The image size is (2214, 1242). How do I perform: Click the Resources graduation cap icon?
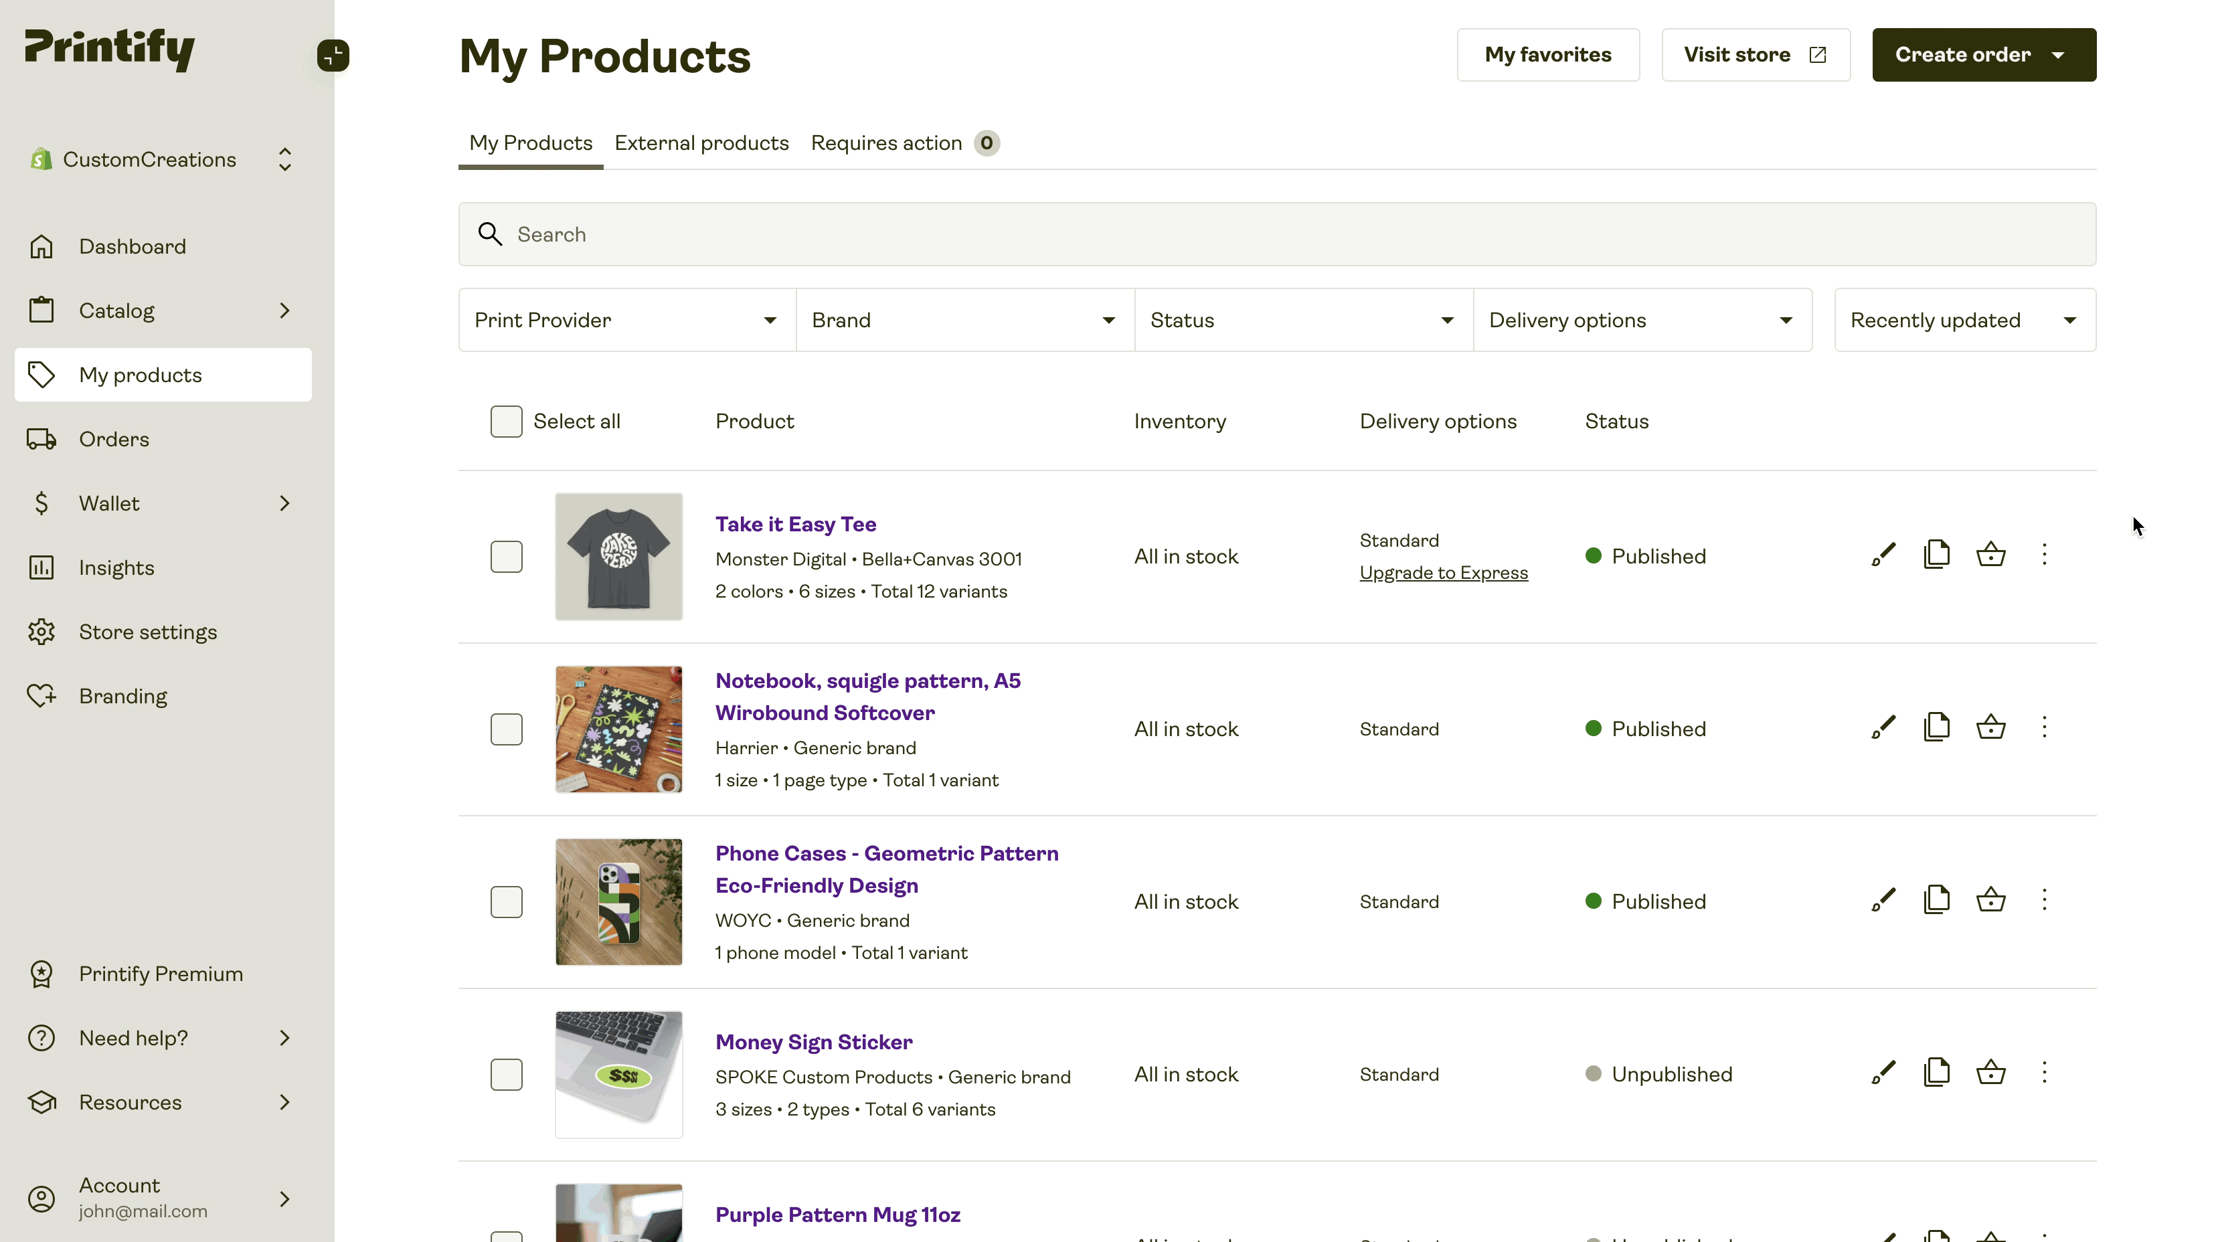coord(41,1102)
